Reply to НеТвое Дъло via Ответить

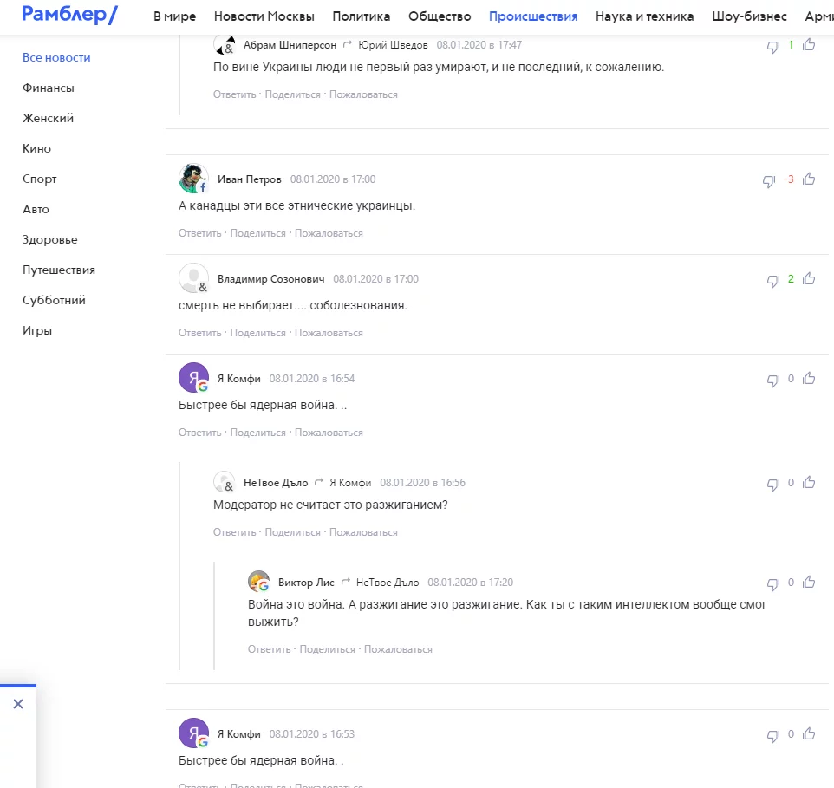point(235,532)
